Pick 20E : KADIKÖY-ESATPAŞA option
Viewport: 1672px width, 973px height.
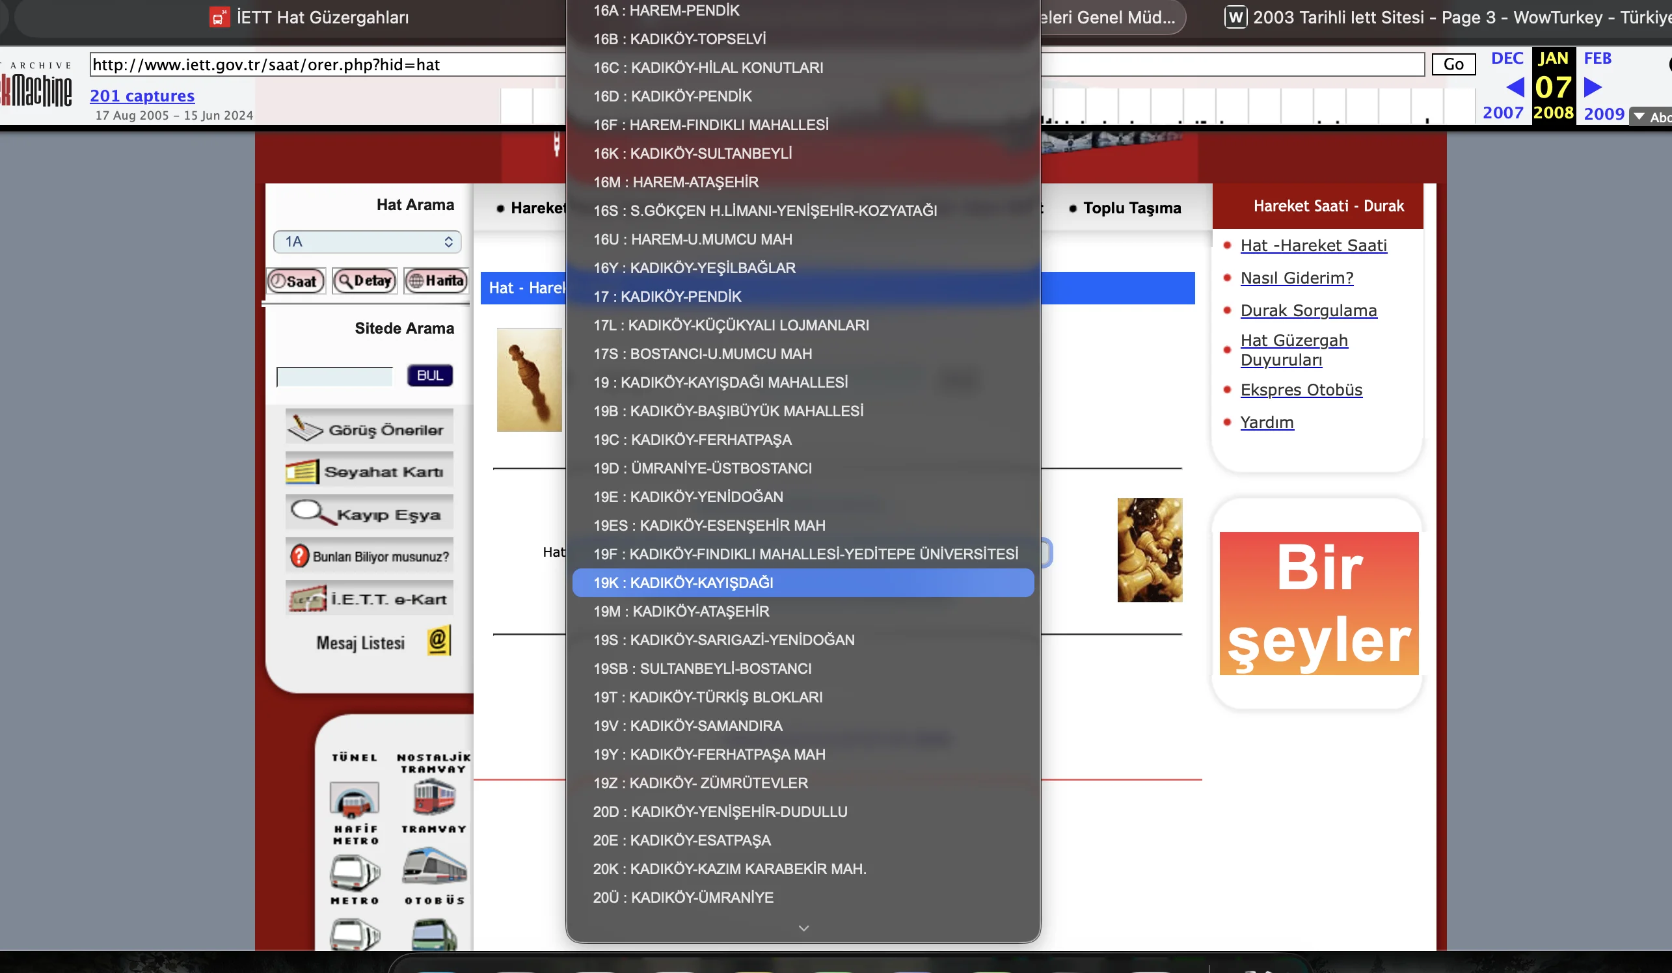point(681,840)
